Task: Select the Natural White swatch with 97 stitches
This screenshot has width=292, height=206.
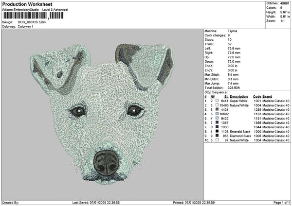Action: point(217,140)
